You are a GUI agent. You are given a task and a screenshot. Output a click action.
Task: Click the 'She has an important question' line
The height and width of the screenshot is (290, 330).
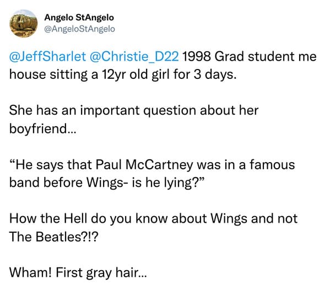pos(134,110)
